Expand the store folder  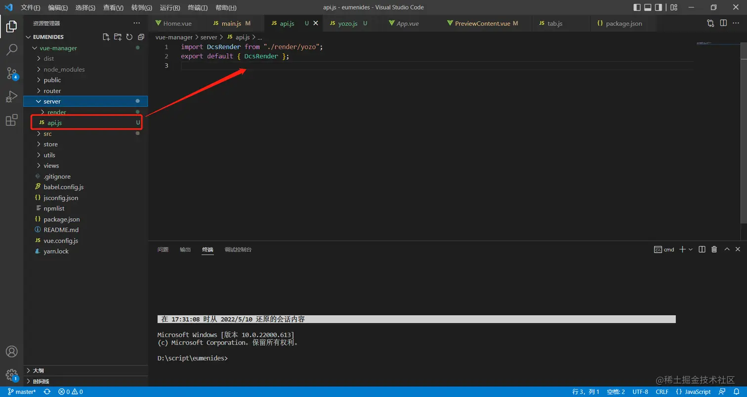pos(85,144)
